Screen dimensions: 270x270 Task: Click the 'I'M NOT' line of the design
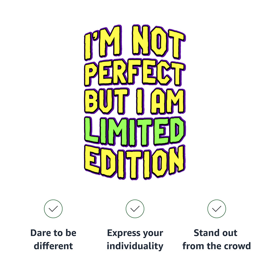(x=135, y=42)
